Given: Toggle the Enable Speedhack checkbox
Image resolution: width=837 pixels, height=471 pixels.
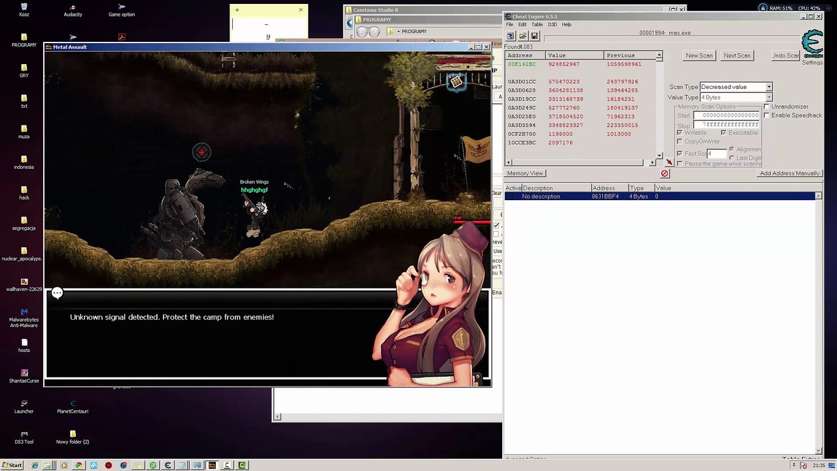Looking at the screenshot, I should pos(766,115).
